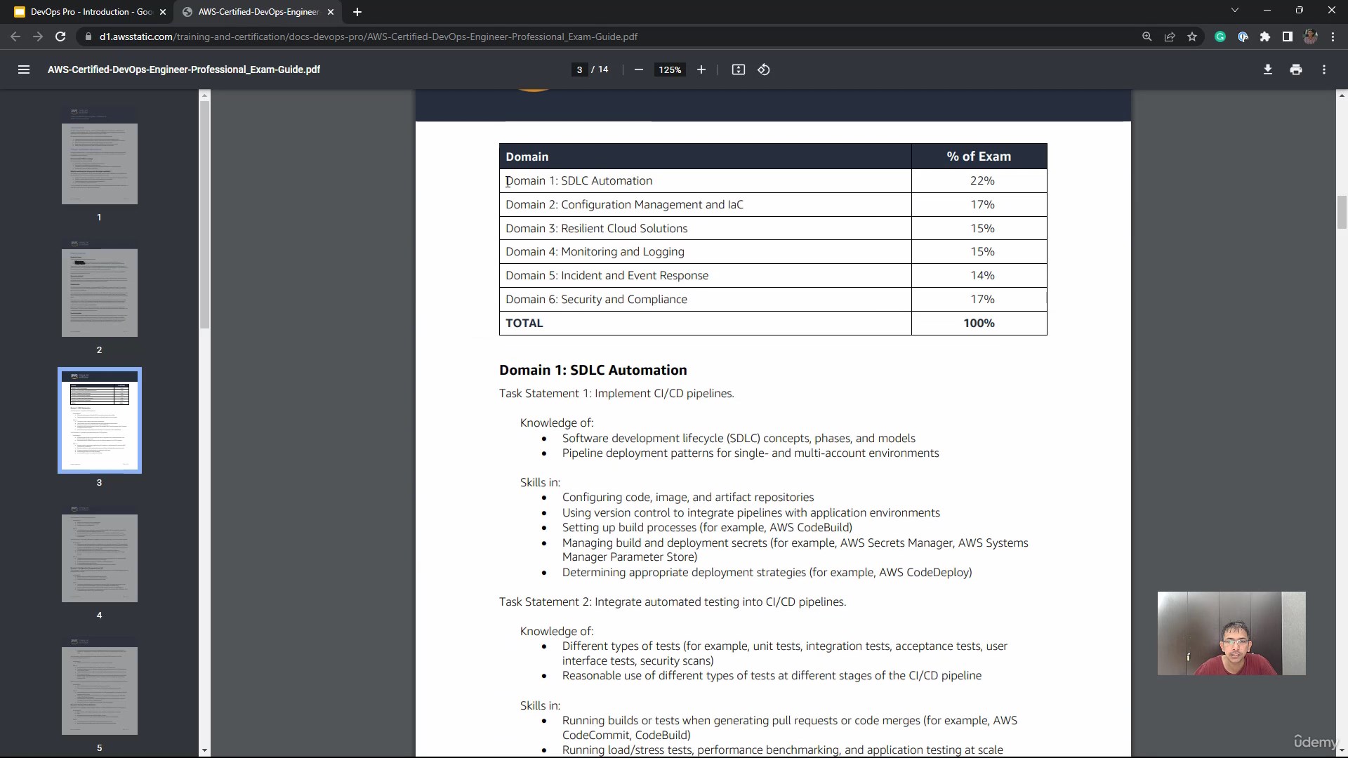
Task: Click 'Domain 6: Security and Compliance' row
Action: 773,300
